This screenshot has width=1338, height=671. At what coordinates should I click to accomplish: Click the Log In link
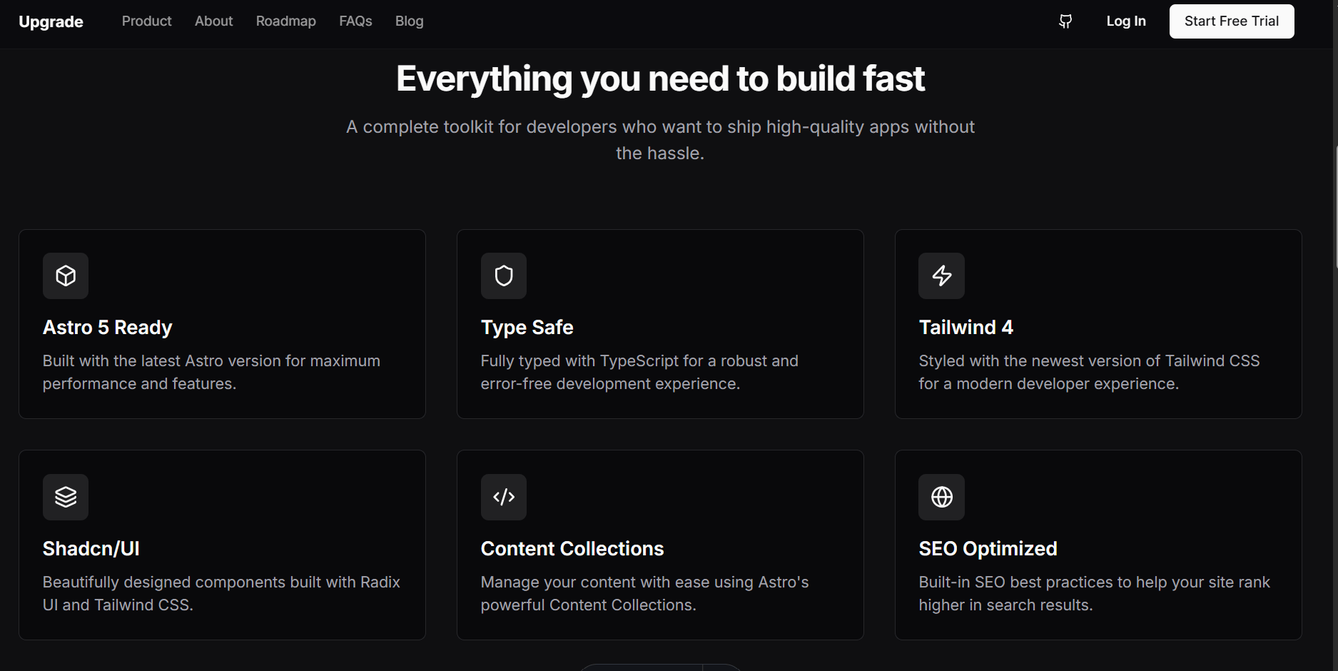pyautogui.click(x=1125, y=21)
